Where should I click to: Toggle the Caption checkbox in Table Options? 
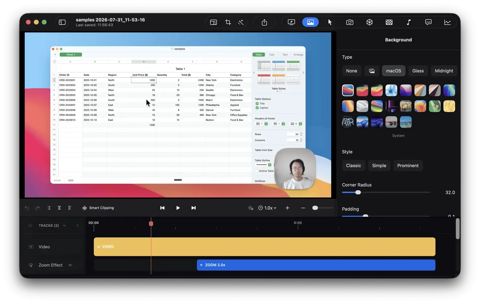pos(257,108)
